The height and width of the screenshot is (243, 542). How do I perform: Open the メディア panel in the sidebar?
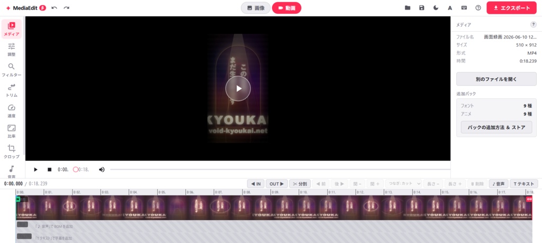click(x=12, y=29)
